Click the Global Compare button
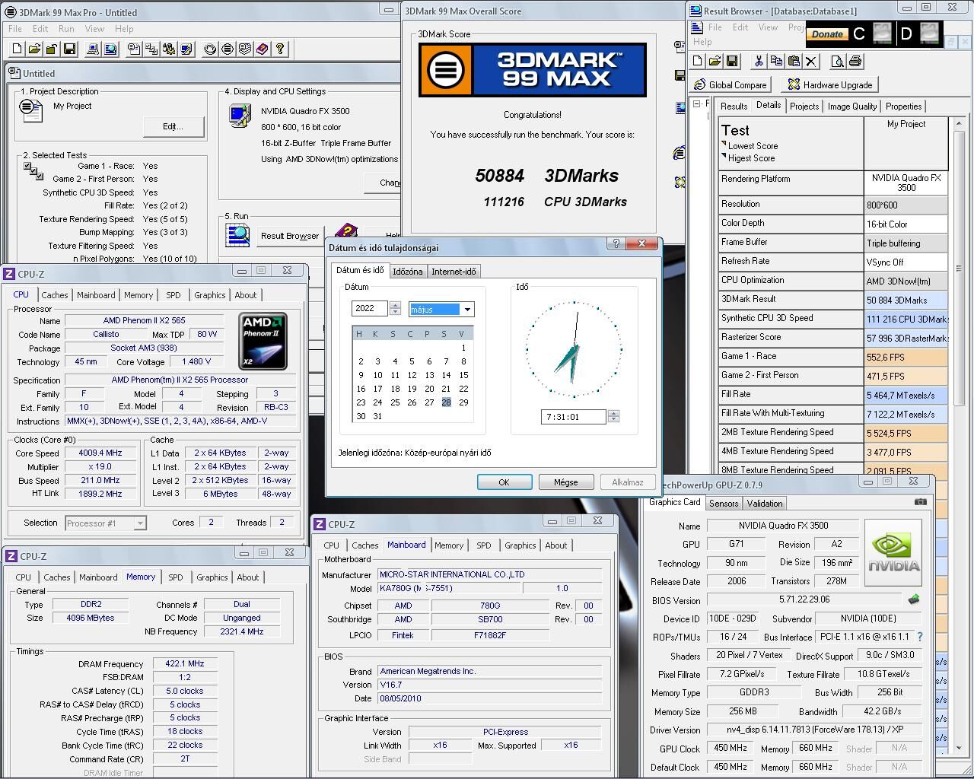 730,85
